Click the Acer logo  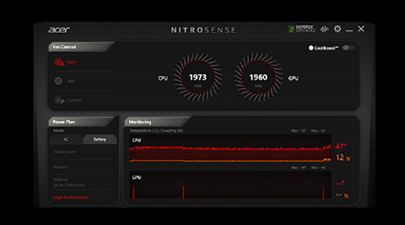pyautogui.click(x=59, y=29)
